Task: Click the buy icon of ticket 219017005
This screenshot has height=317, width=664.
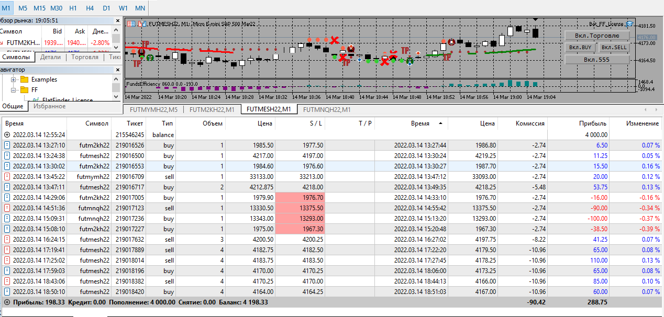Action: coord(7,197)
